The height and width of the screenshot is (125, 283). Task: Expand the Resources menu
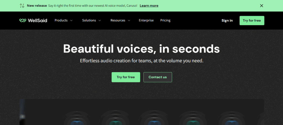(120, 20)
